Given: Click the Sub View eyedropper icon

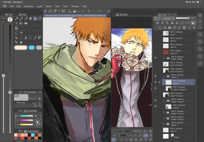Looking at the screenshot, I should tap(114, 140).
